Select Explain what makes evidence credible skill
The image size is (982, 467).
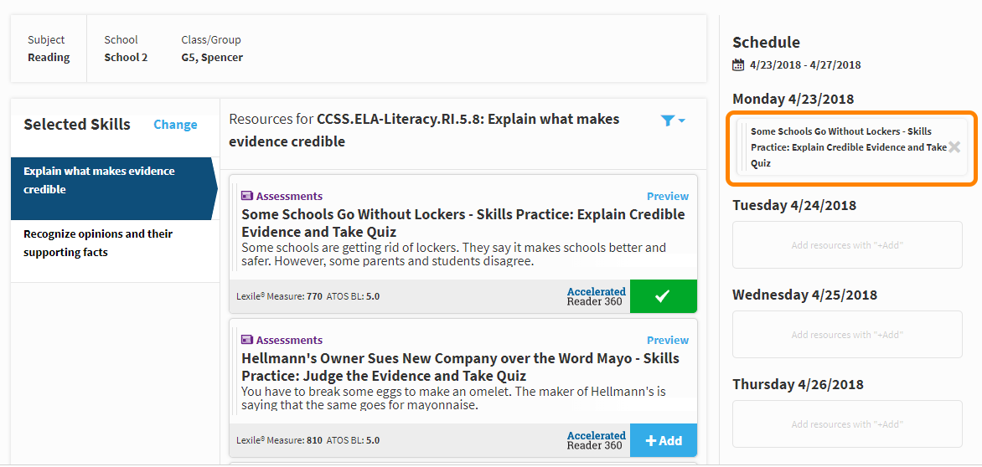coord(111,189)
